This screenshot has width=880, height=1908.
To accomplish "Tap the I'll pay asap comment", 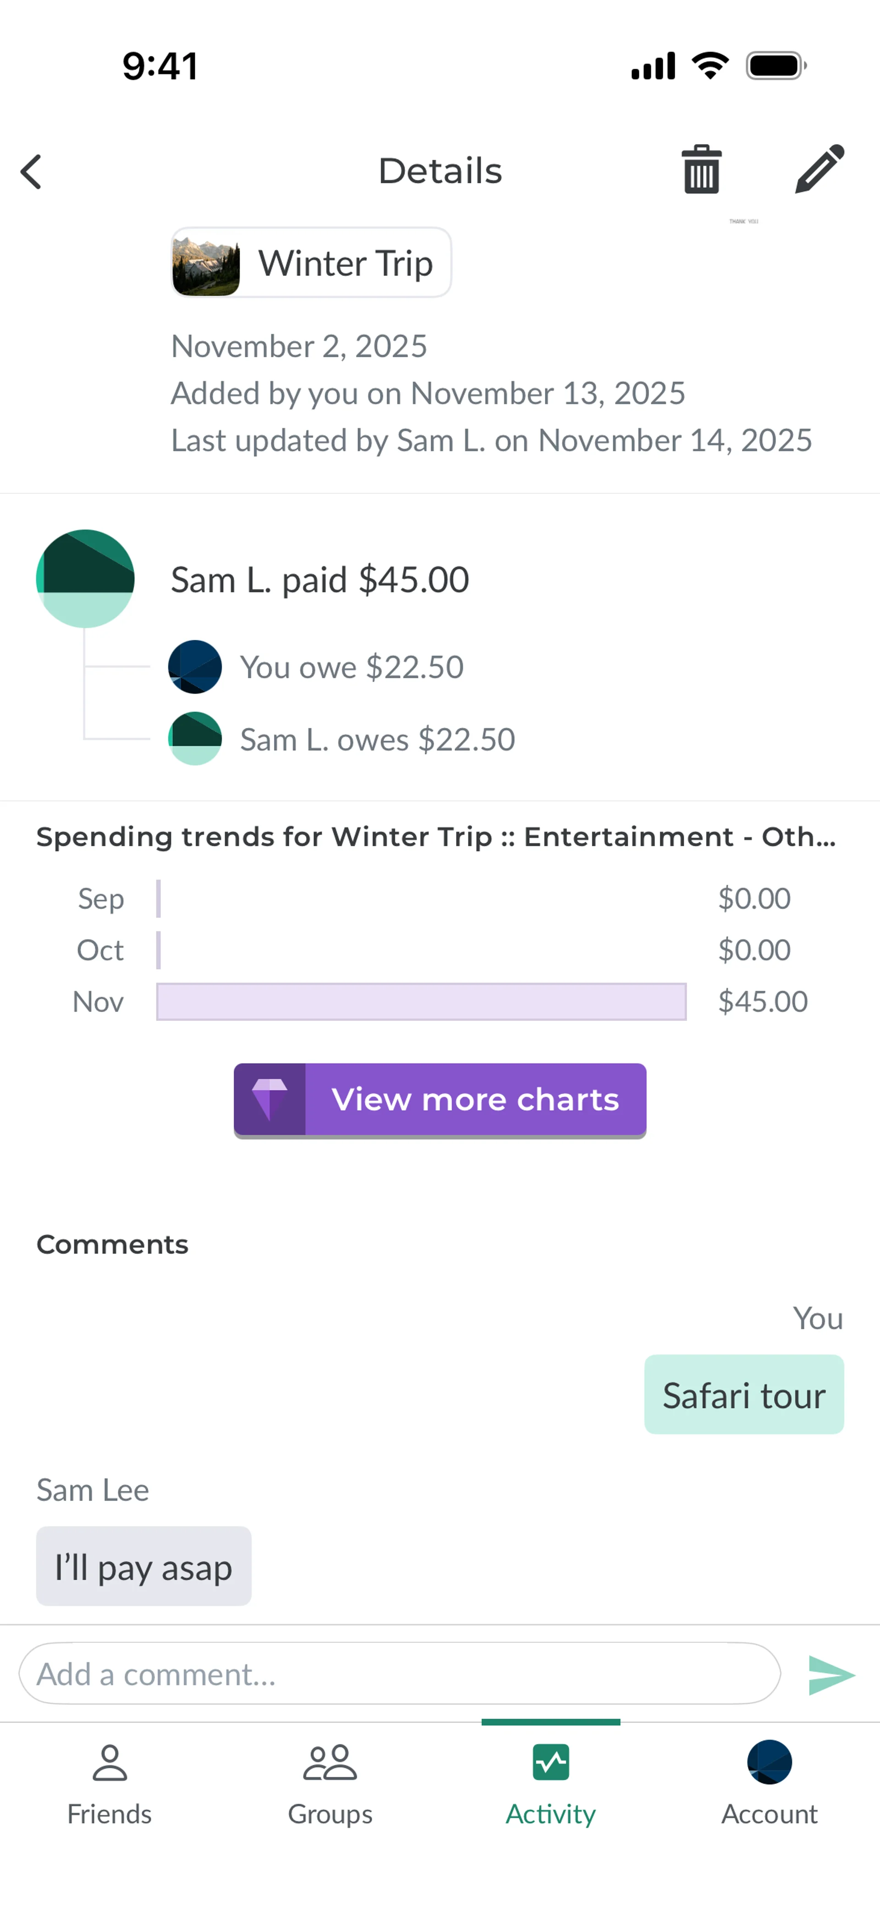I will [x=144, y=1566].
